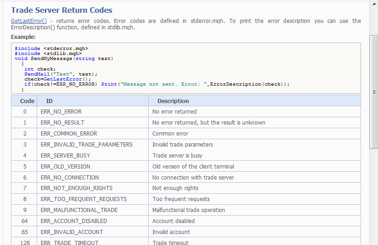Click the ERR_NO_CONNECTION cell
The width and height of the screenshot is (378, 245).
70,178
